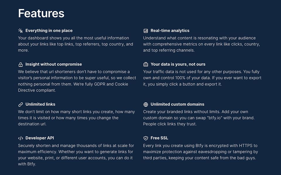Click the chain link icon for Unlimited links

point(20,104)
